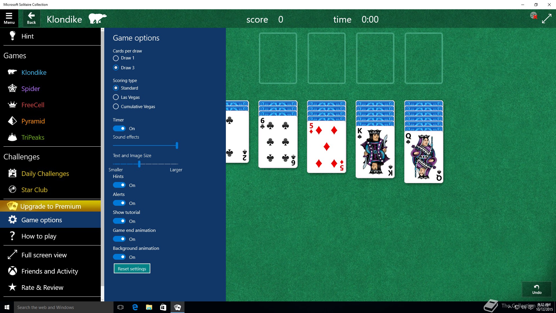Click the Search the web and Windows box
556x313 pixels.
click(64, 307)
